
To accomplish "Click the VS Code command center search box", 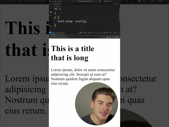I will tap(85, 1).
